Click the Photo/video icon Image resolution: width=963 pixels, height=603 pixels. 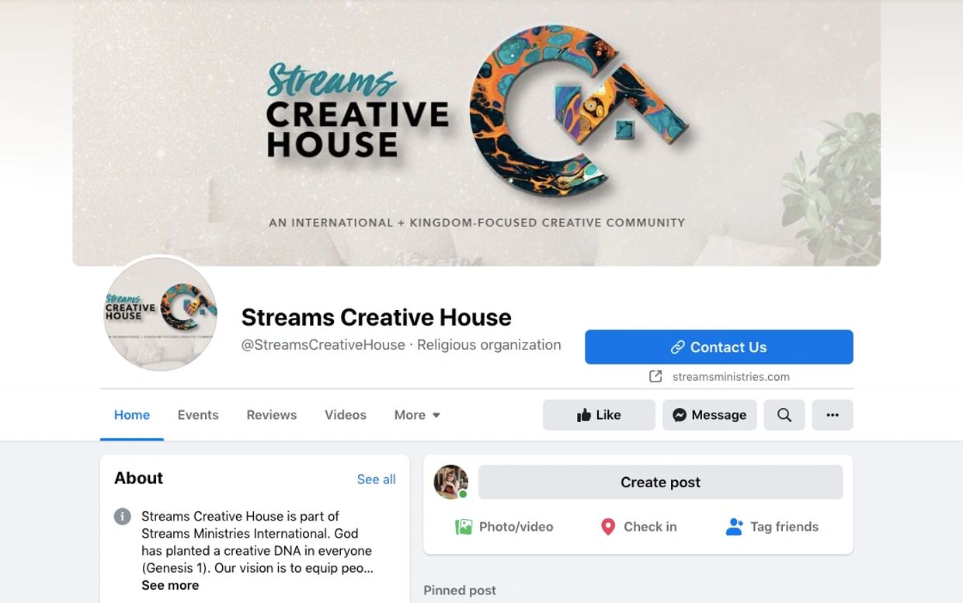click(464, 527)
